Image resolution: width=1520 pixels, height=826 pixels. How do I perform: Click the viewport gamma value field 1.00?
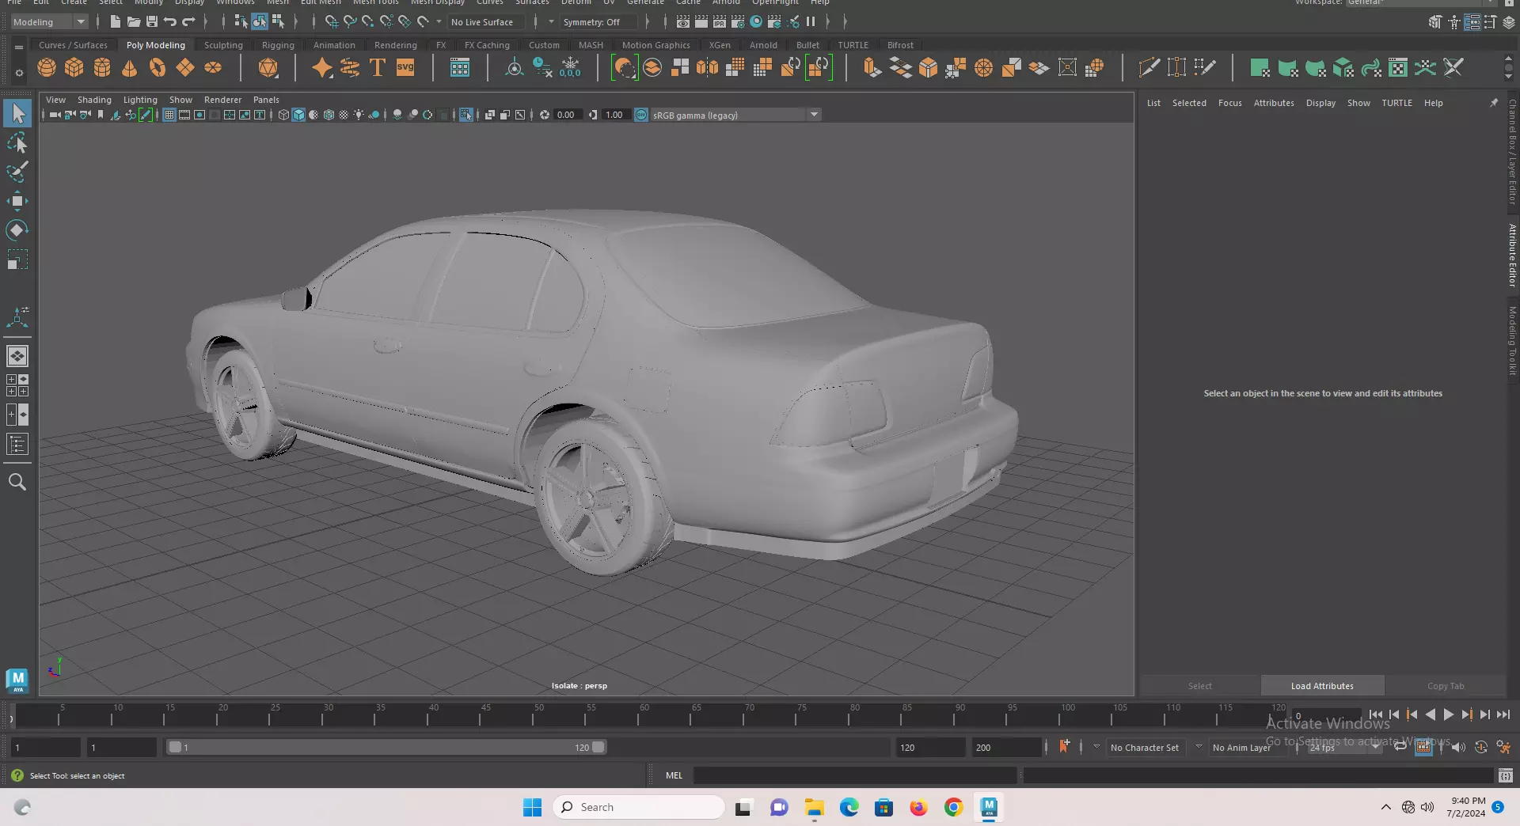pyautogui.click(x=615, y=115)
